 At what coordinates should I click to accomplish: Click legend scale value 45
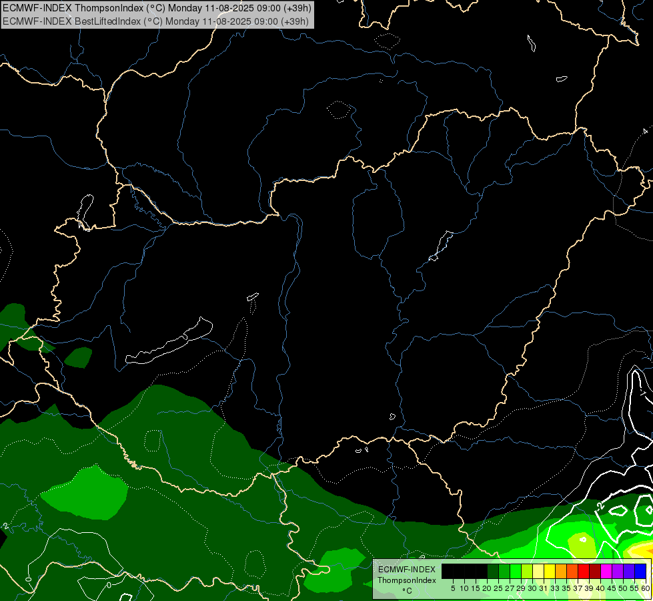click(612, 588)
